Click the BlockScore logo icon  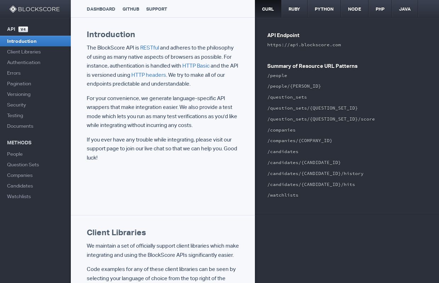(x=13, y=9)
